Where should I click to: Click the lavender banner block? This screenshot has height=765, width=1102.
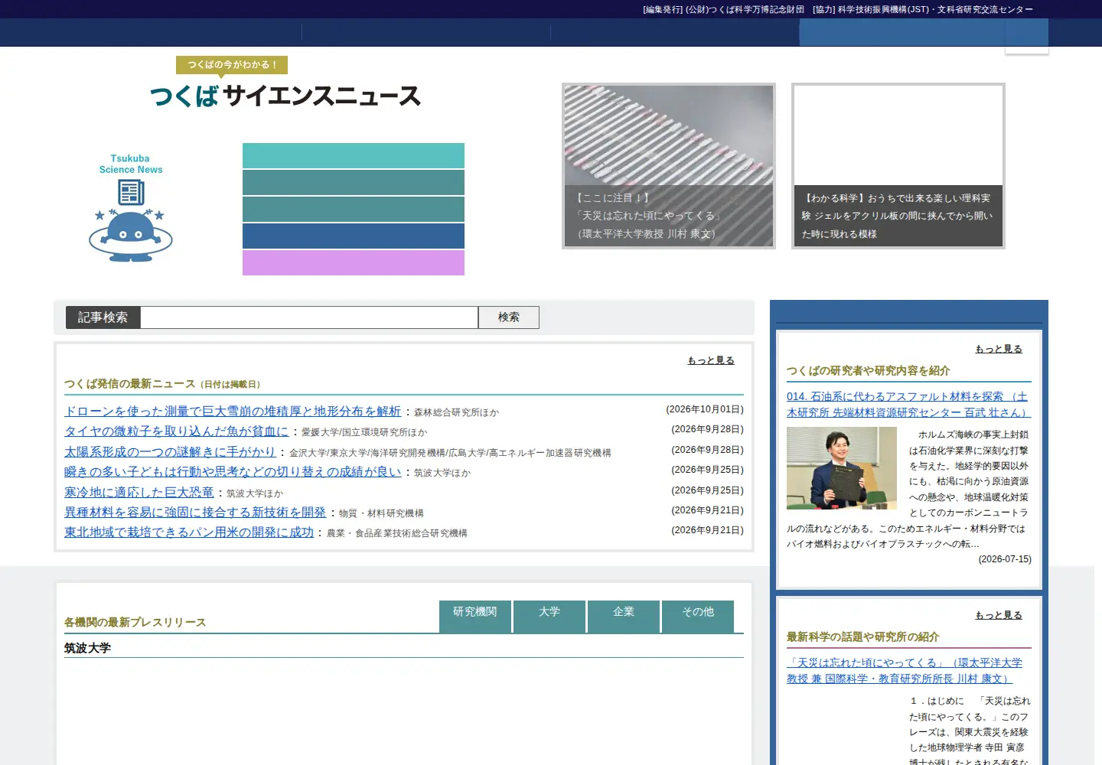(354, 262)
